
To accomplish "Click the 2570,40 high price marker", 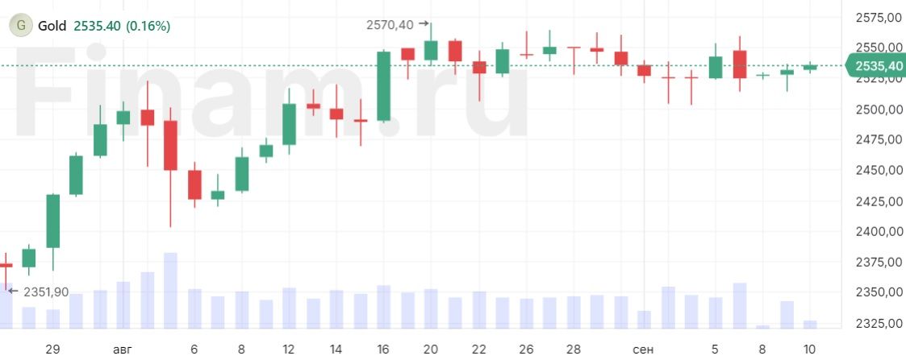I will tap(389, 25).
